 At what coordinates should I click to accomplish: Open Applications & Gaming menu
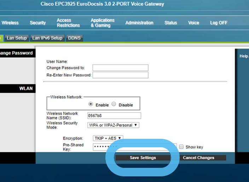coord(103,23)
